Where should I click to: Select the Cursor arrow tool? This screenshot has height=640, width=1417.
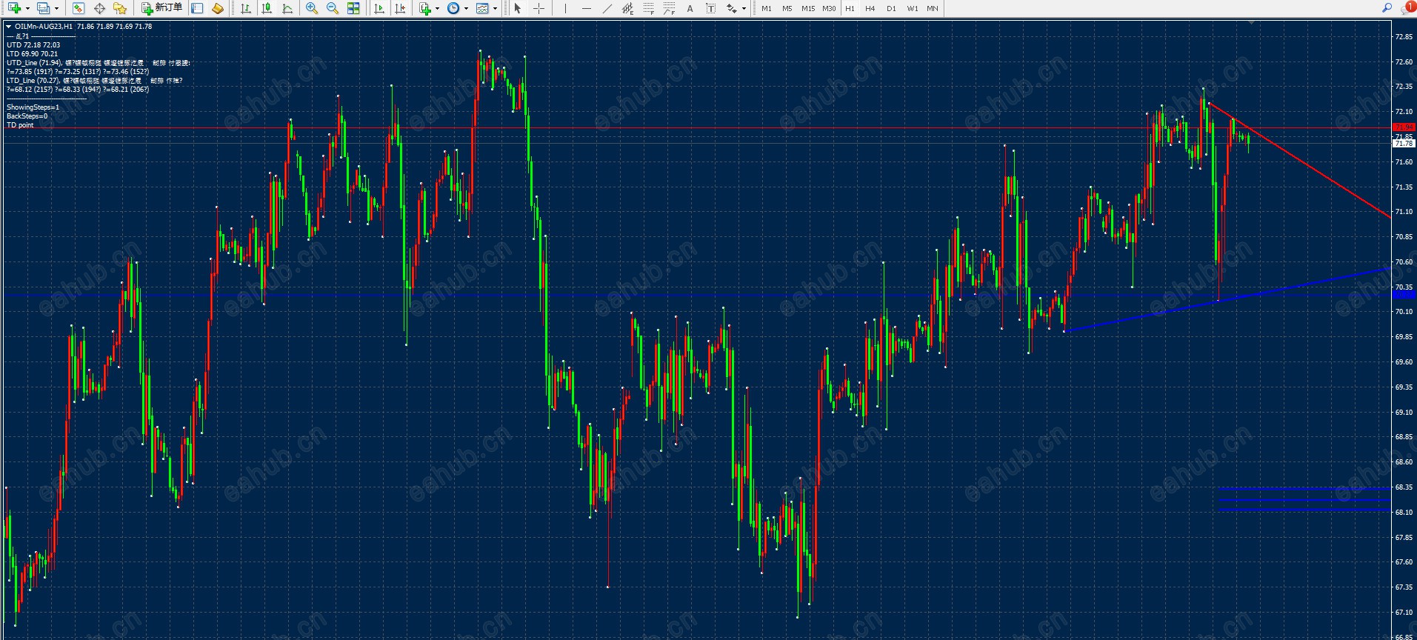(518, 8)
